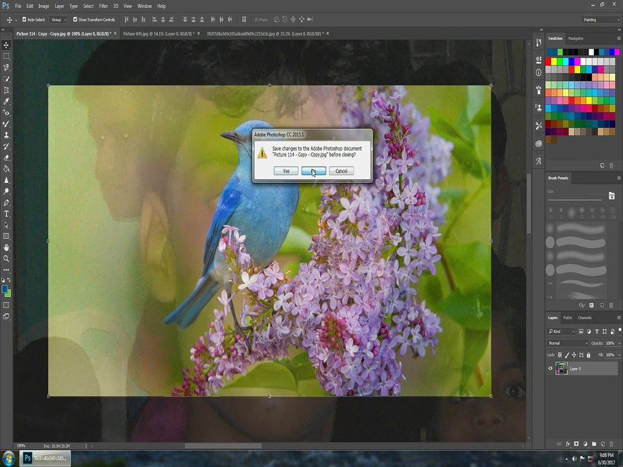The image size is (623, 467).
Task: Select the Hand tool
Action: 6,247
